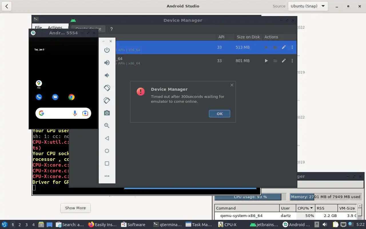Switch to the Task Manager taskbar entry
The height and width of the screenshot is (229, 366).
coord(199,225)
